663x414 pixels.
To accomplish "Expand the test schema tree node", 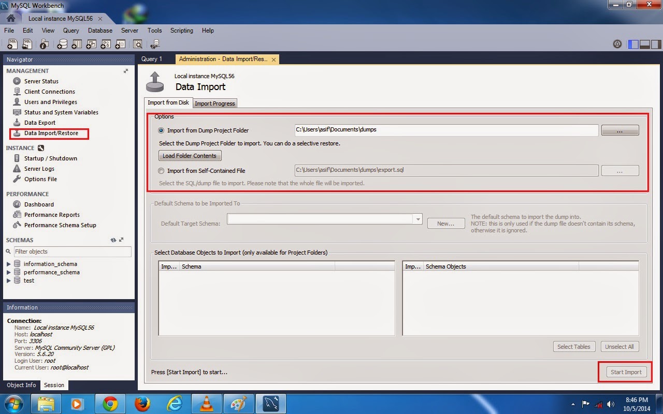I will pyautogui.click(x=8, y=280).
